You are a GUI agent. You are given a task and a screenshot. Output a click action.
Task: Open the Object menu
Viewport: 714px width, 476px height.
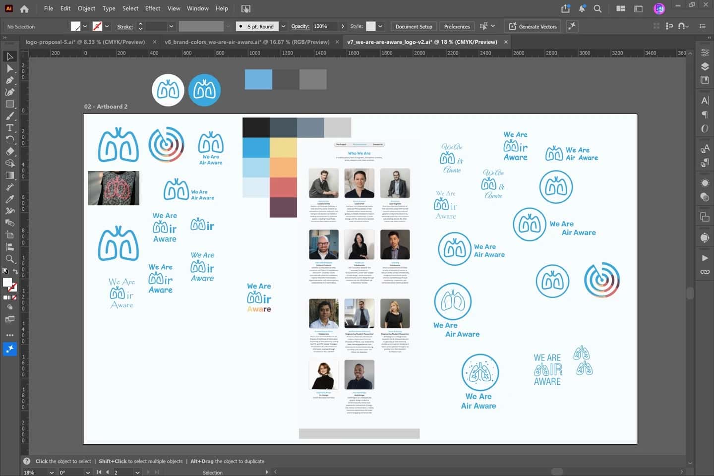[x=86, y=8]
